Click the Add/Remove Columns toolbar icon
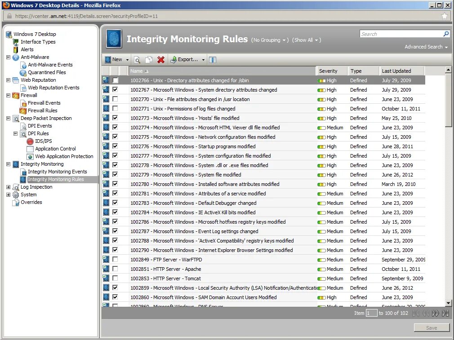454x340 pixels. [x=213, y=60]
